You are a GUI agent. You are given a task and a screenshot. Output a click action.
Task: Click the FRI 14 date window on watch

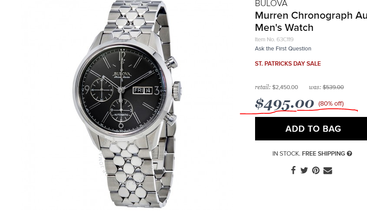pyautogui.click(x=143, y=90)
